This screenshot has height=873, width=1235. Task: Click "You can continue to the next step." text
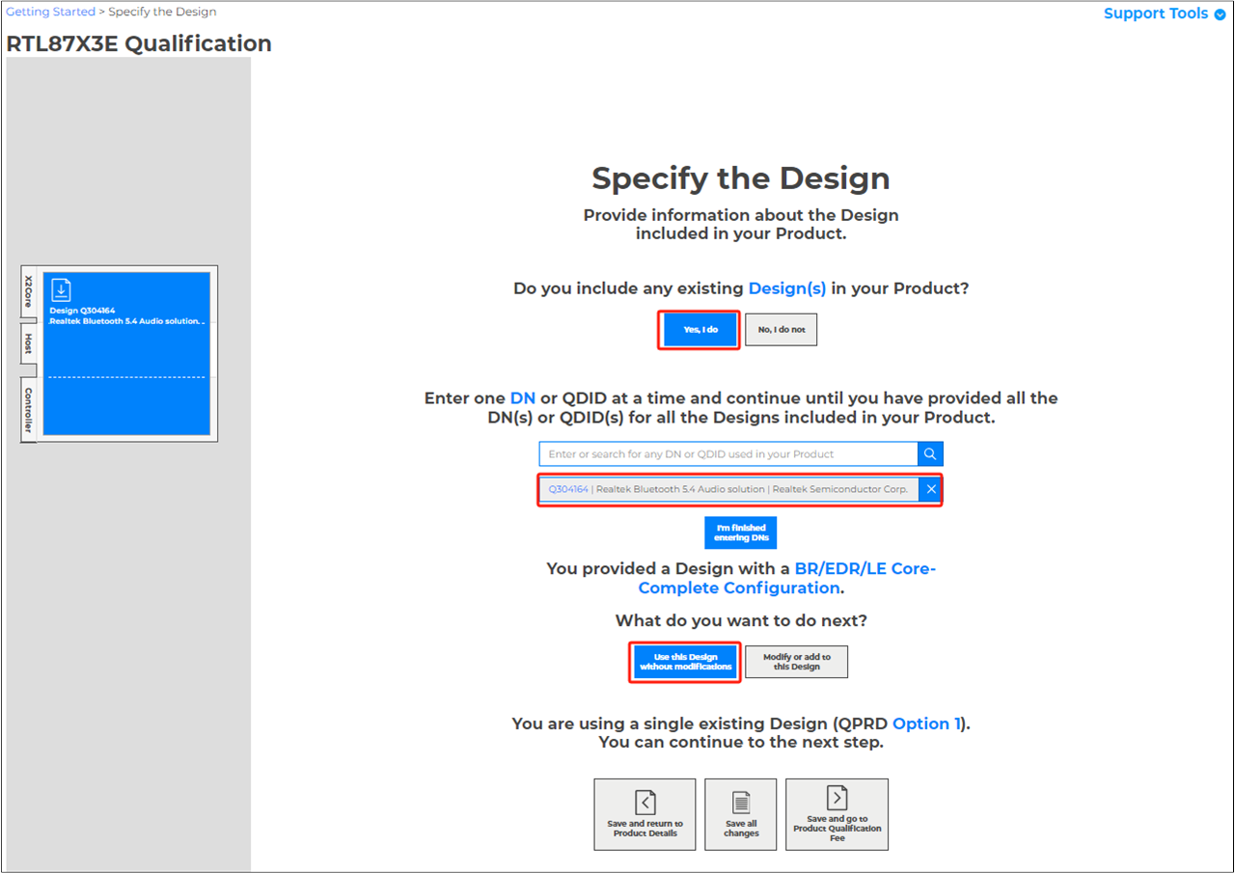pos(741,743)
